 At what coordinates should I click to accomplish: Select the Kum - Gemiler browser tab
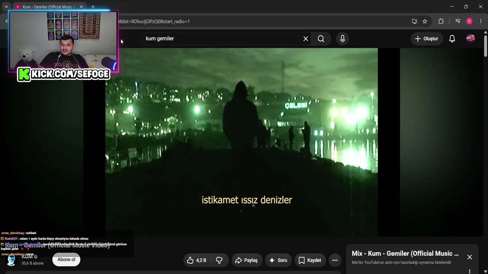click(49, 7)
